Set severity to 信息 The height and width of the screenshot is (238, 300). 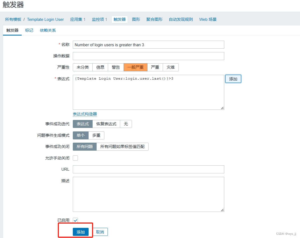pos(100,67)
